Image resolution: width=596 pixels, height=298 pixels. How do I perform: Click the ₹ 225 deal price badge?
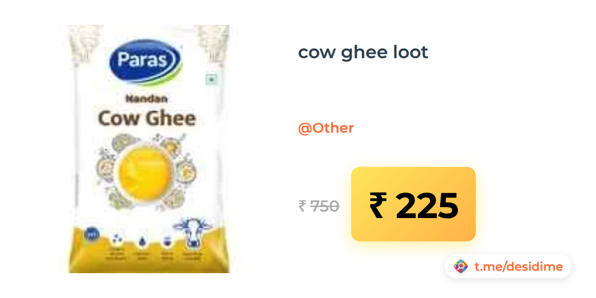(413, 204)
